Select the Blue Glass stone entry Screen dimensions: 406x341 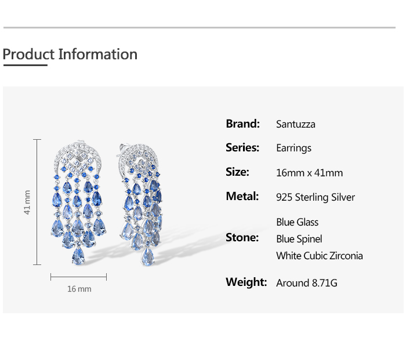297,222
